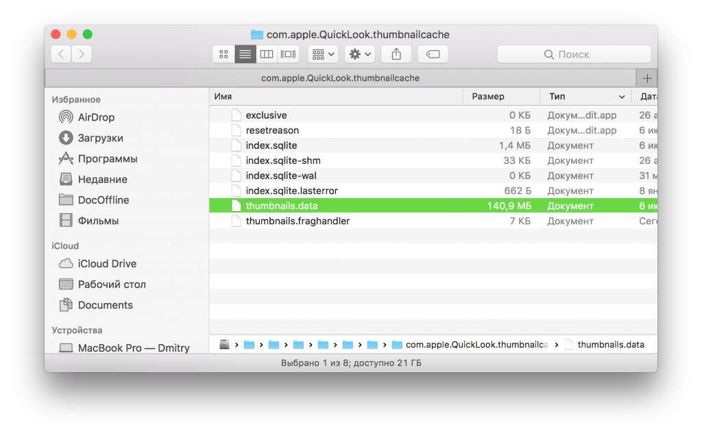
Task: Switch to Cover Flow view mode
Action: click(x=288, y=55)
